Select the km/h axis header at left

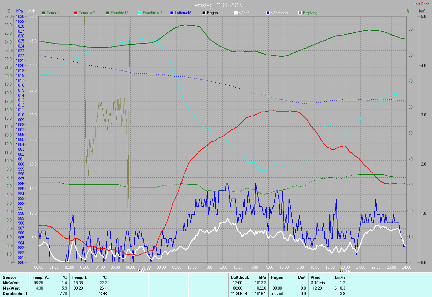point(31,11)
